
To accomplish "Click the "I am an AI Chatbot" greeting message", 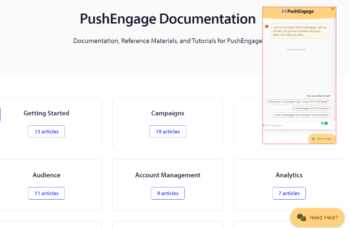I will 300,31.
